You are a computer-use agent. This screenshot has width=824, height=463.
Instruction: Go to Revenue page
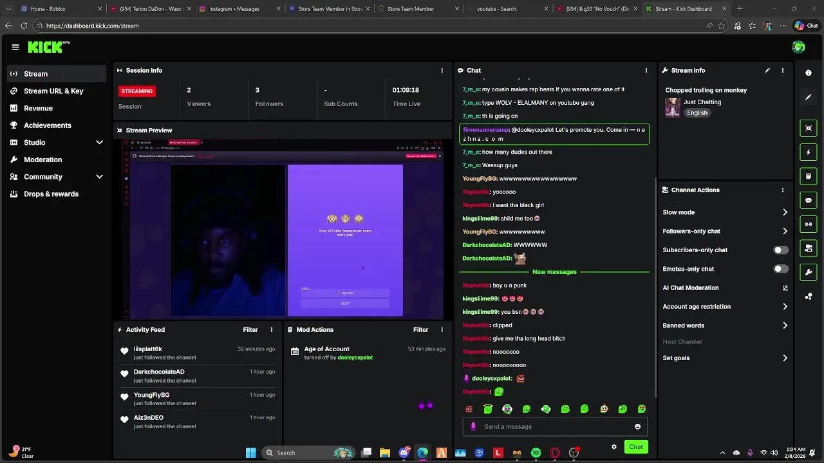(x=57, y=108)
